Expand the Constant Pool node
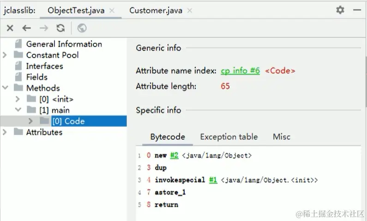The height and width of the screenshot is (221, 367). point(5,55)
